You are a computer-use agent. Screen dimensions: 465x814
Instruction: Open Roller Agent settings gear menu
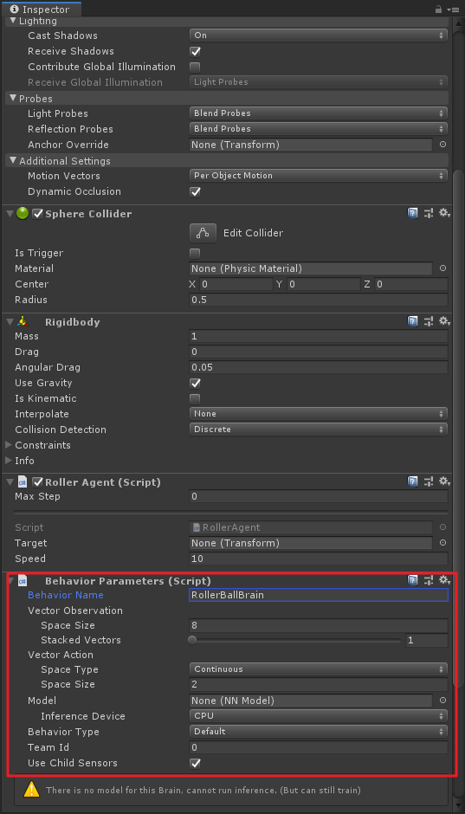pyautogui.click(x=443, y=481)
